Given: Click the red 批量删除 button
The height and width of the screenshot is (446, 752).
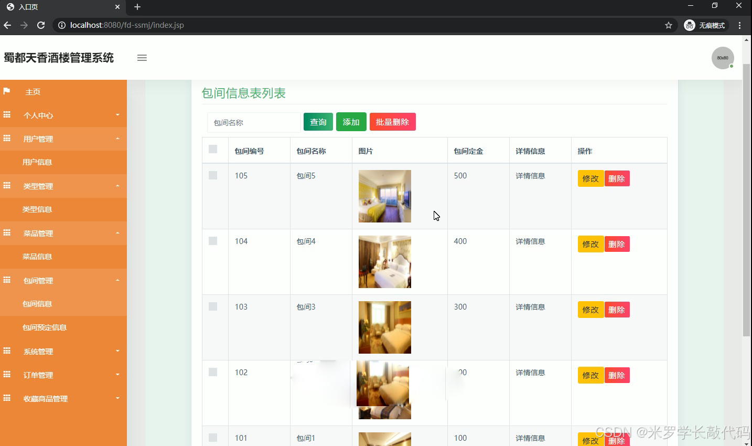Looking at the screenshot, I should click(x=393, y=122).
